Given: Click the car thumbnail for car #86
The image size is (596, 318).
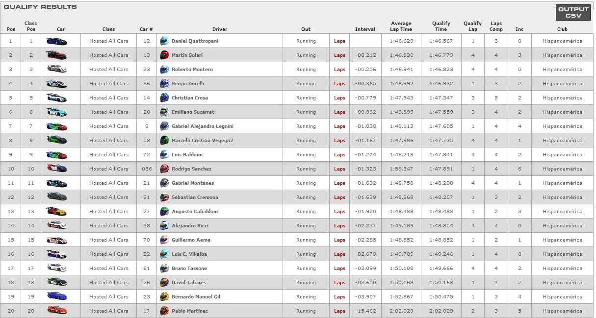Looking at the screenshot, I should [56, 84].
